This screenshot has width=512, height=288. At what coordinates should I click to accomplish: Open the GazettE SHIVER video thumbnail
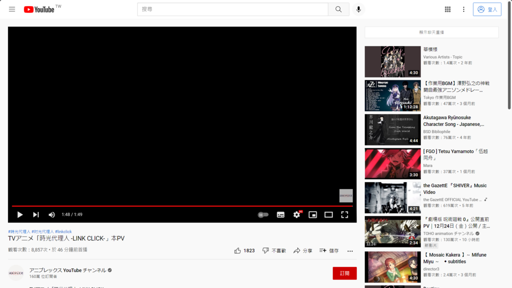393,197
